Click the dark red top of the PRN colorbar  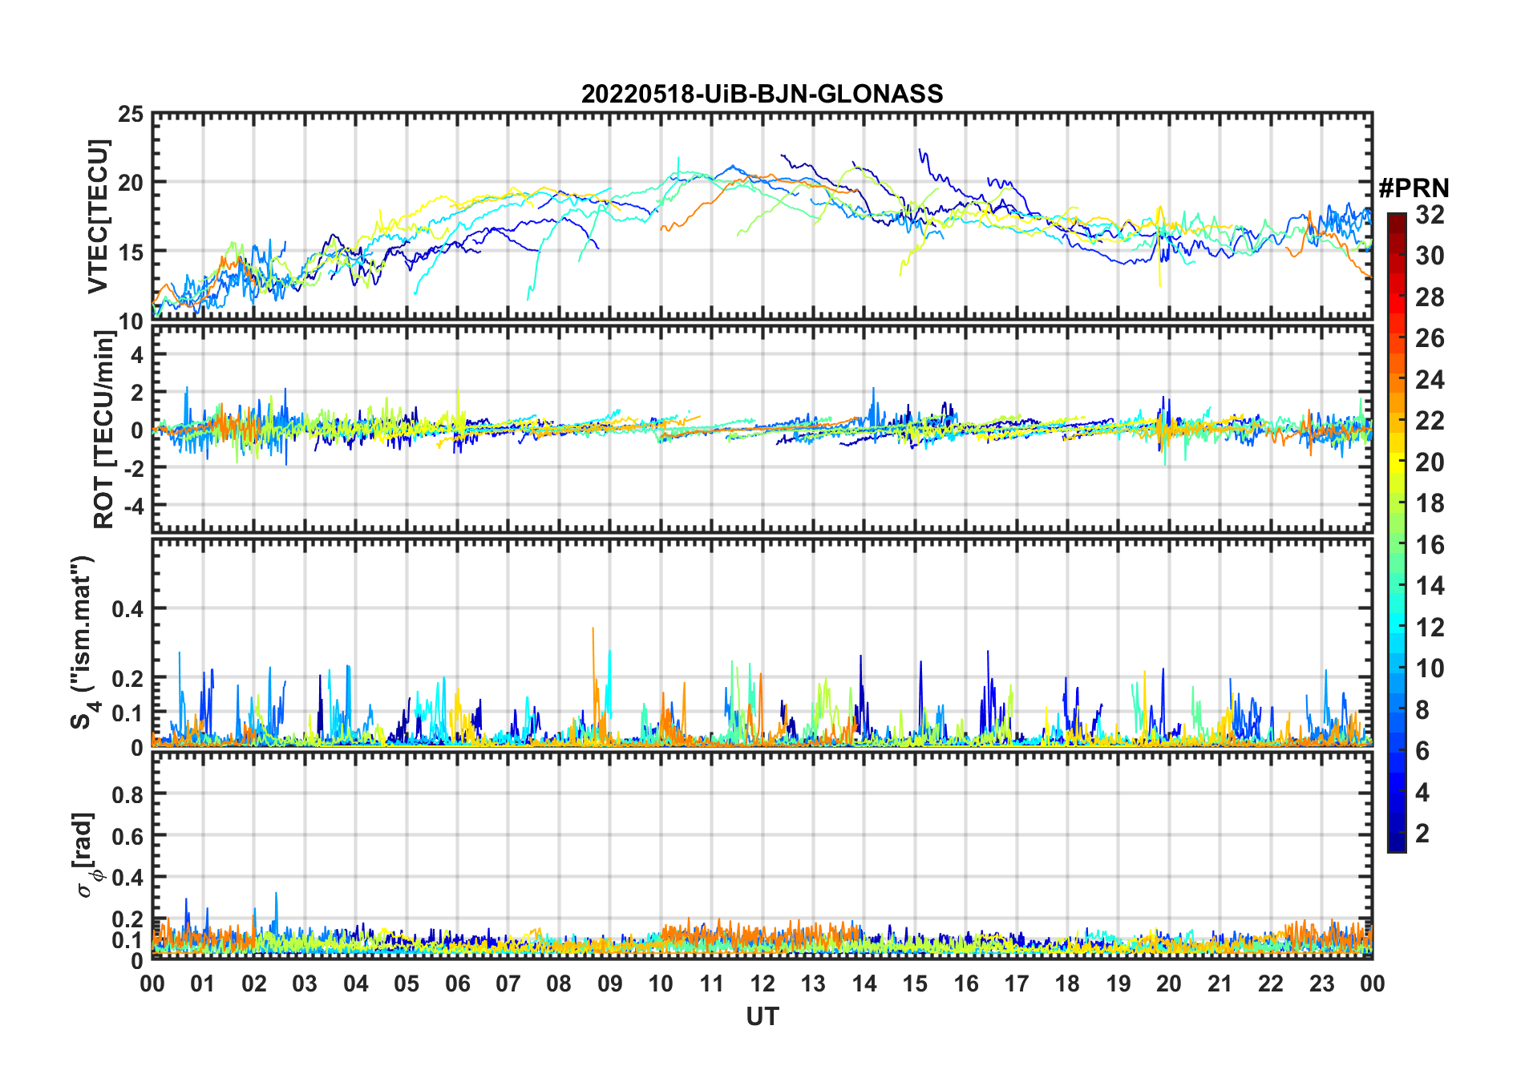coord(1396,219)
